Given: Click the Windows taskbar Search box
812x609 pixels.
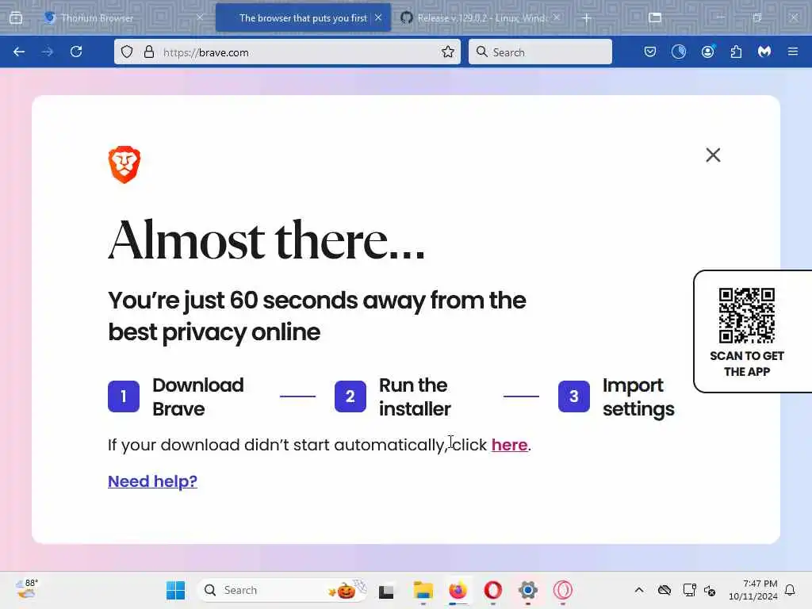Looking at the screenshot, I should pyautogui.click(x=282, y=590).
